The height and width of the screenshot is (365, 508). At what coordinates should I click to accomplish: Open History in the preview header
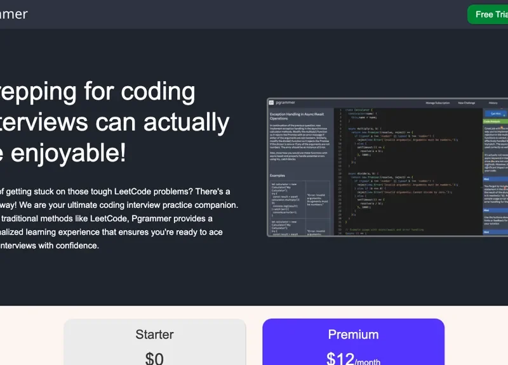(493, 102)
